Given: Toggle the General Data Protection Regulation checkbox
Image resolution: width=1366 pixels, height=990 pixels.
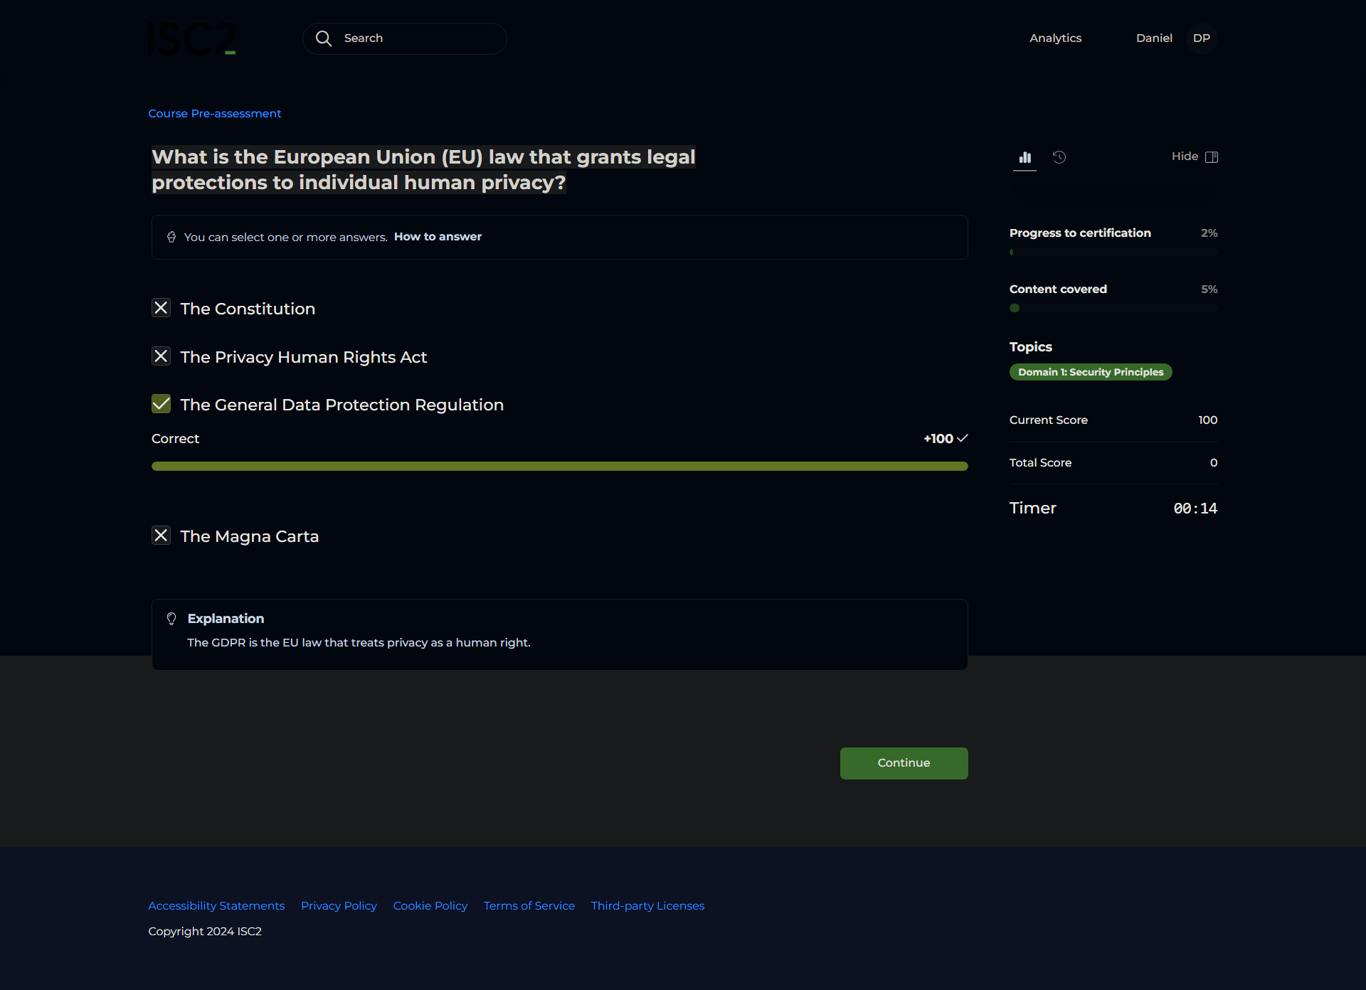Looking at the screenshot, I should click(162, 404).
